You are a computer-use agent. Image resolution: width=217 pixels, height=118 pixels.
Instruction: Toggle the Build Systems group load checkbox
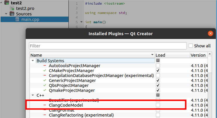click(158, 60)
